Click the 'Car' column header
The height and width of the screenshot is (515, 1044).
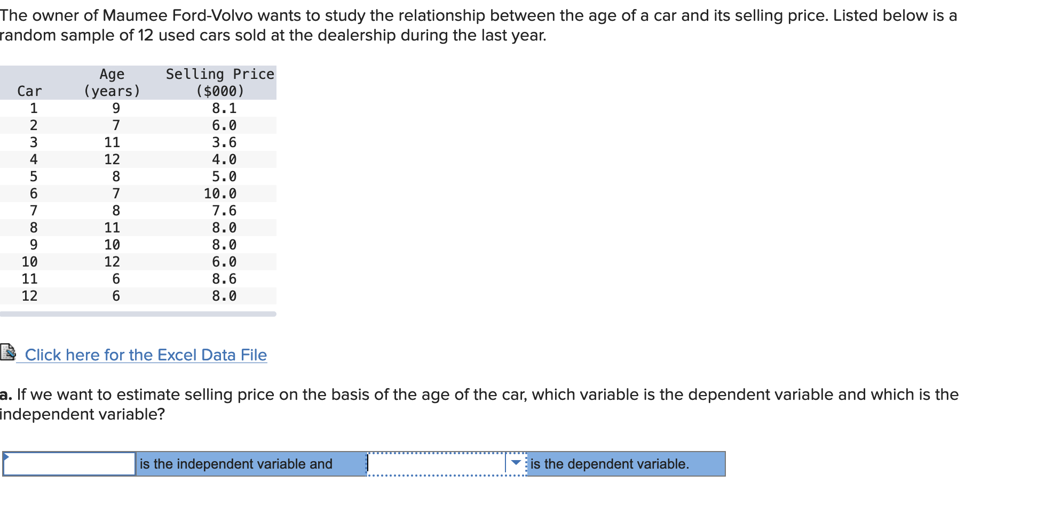[29, 91]
